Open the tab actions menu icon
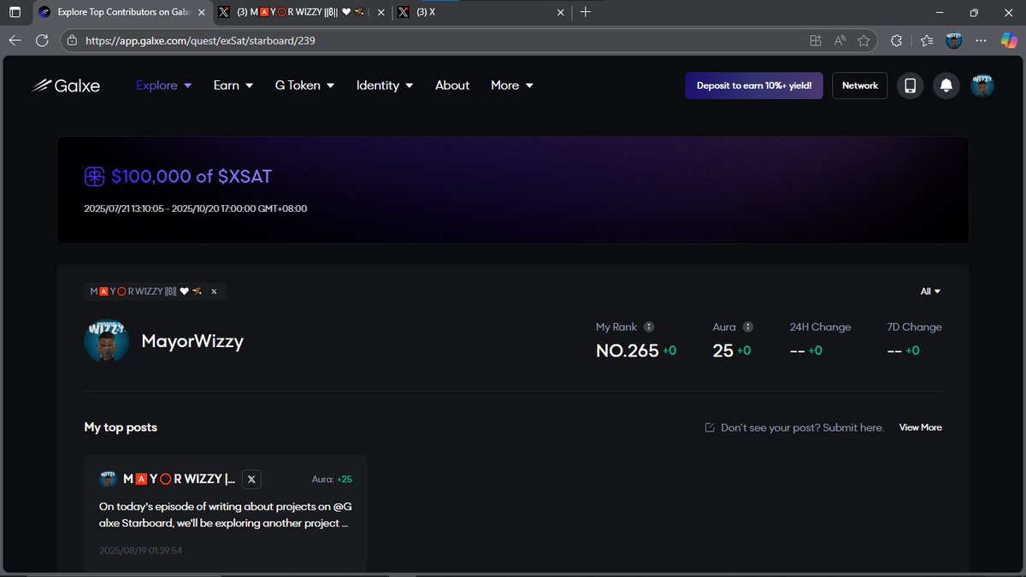The width and height of the screenshot is (1026, 577). (15, 13)
